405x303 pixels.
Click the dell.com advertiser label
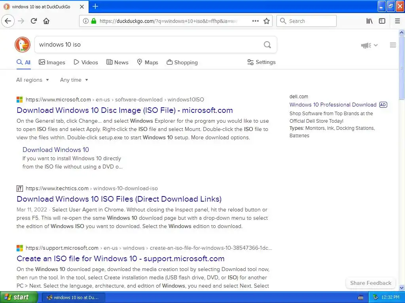click(299, 97)
